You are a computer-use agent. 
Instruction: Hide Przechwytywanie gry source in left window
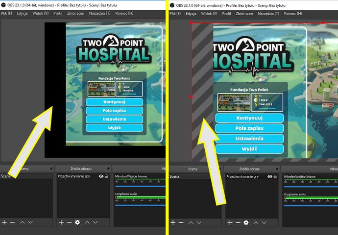pyautogui.click(x=101, y=176)
